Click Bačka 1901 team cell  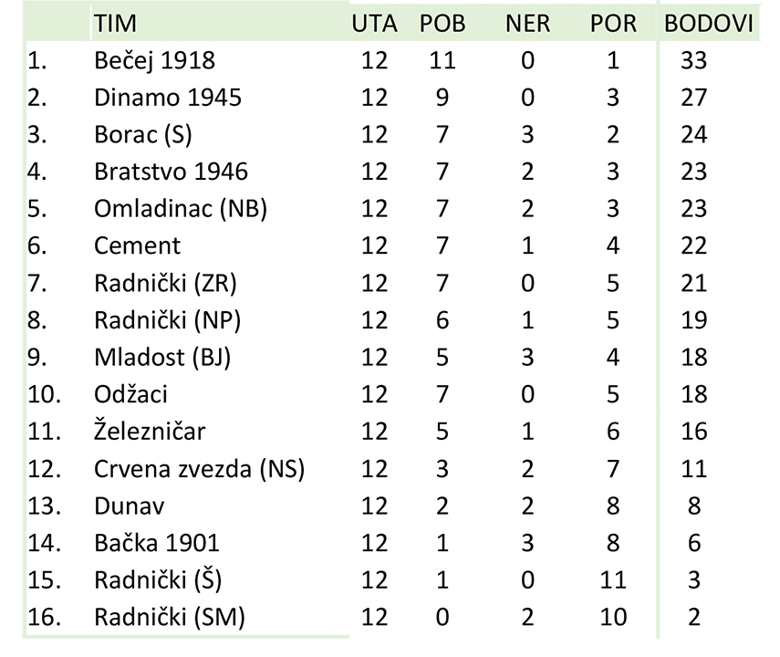[x=157, y=543]
